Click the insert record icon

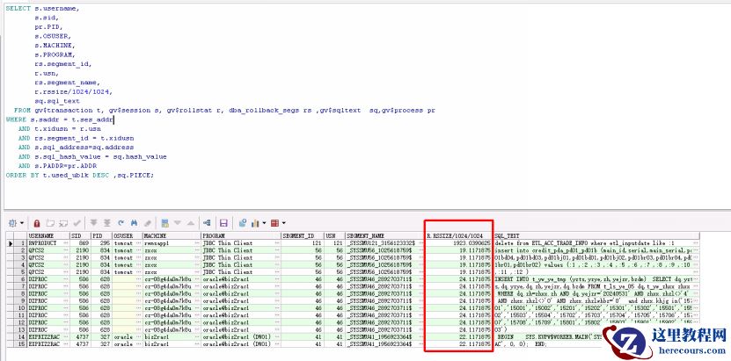coord(50,223)
